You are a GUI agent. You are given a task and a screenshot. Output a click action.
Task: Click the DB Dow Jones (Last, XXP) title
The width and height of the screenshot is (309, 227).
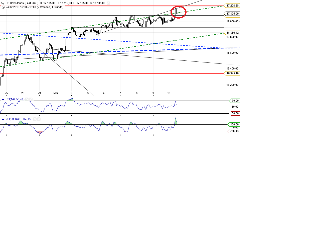[x=22, y=3]
